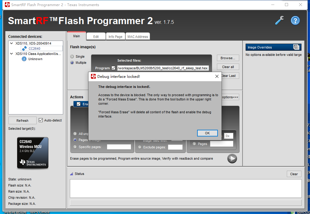310x214 pixels.
Task: Click the Status output text area
Action: click(186, 188)
